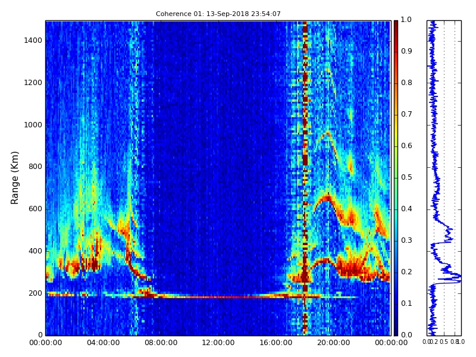Screen dimensions: 476x357
Task: Click the colorbar 0.5 value label
Action: coord(406,177)
